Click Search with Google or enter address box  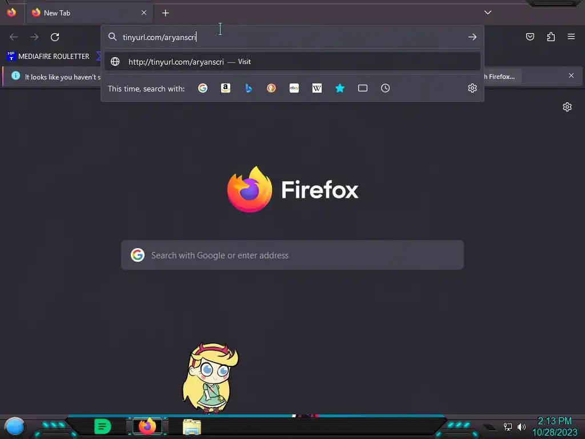(292, 255)
